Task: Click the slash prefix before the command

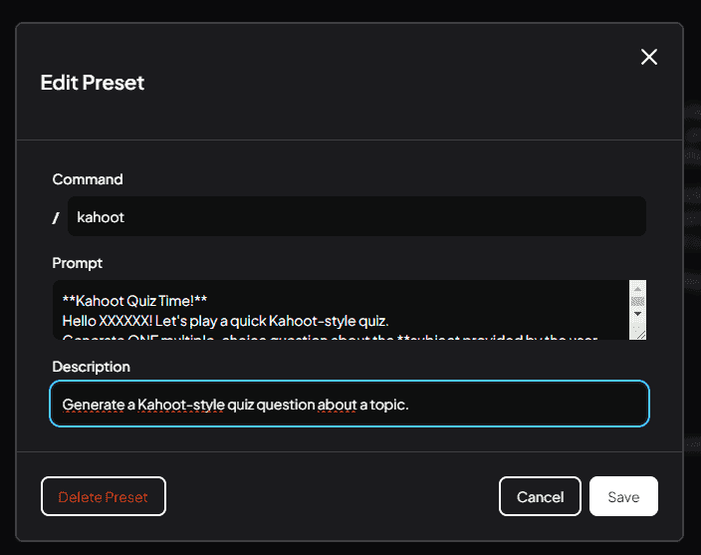Action: pyautogui.click(x=56, y=217)
